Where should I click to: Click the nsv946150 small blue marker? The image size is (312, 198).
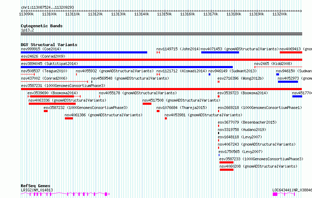278,74
